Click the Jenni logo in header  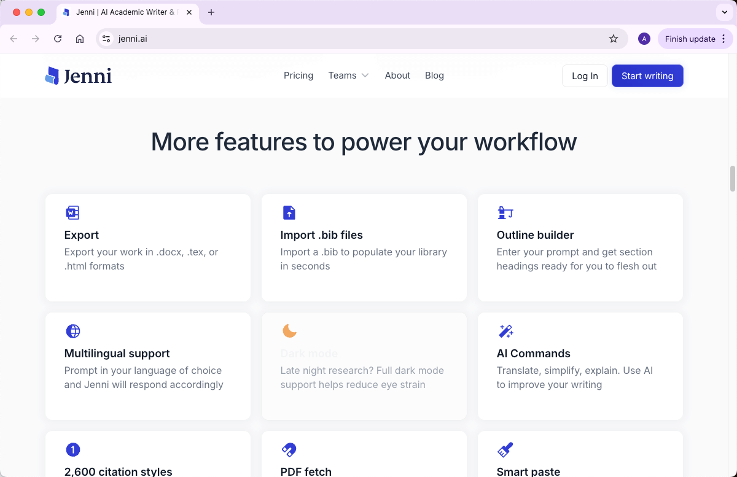coord(79,76)
